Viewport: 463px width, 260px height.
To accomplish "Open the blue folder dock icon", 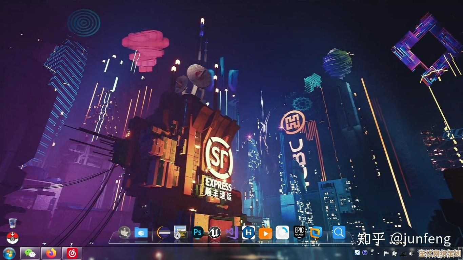I will click(x=141, y=233).
